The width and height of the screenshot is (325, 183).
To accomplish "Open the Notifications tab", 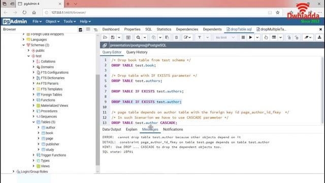I will click(x=173, y=130).
